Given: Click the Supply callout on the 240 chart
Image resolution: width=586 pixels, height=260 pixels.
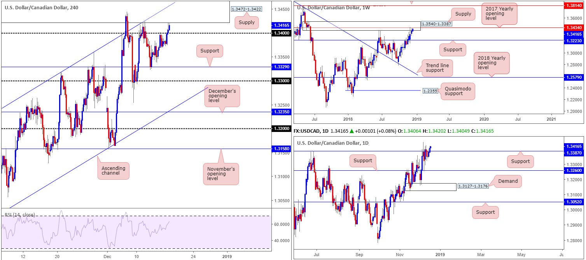Looking at the screenshot, I should pyautogui.click(x=247, y=23).
